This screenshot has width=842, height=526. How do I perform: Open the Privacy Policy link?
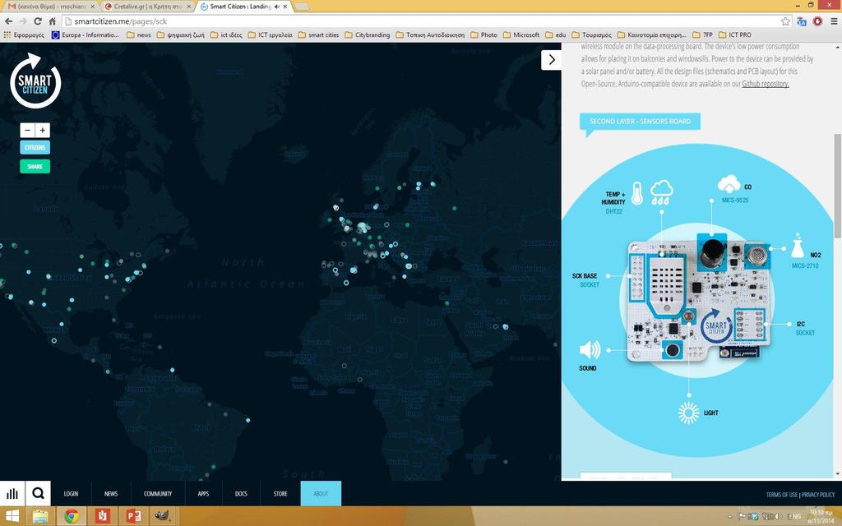pos(818,494)
